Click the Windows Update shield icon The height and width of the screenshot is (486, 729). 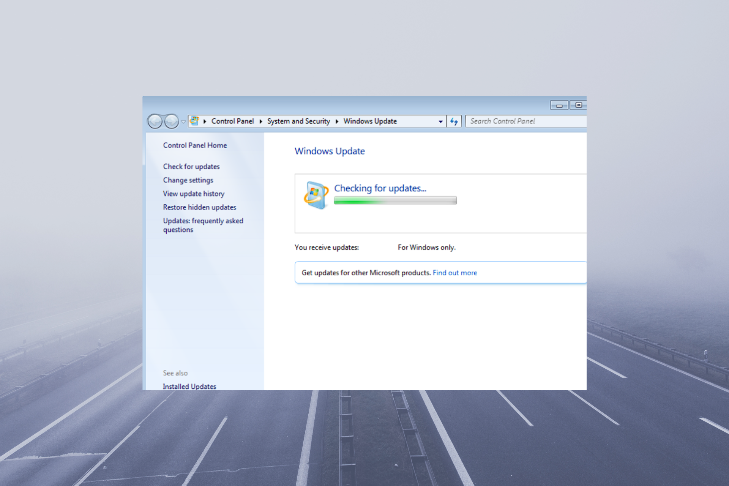tap(316, 195)
